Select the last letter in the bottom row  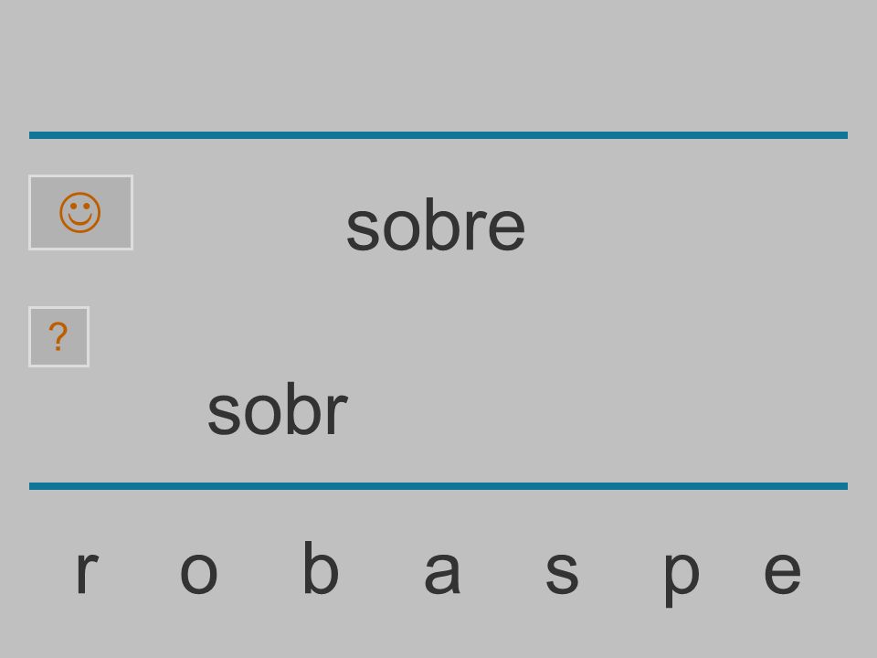[783, 572]
